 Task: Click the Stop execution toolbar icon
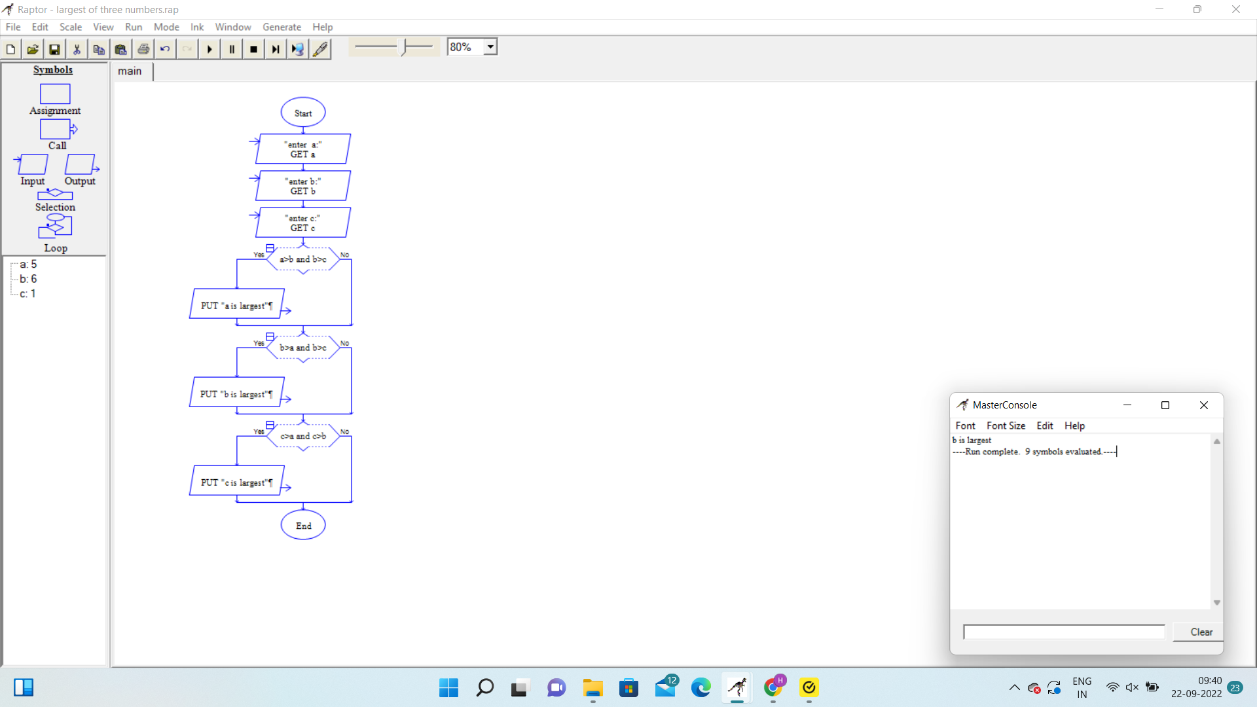point(254,49)
